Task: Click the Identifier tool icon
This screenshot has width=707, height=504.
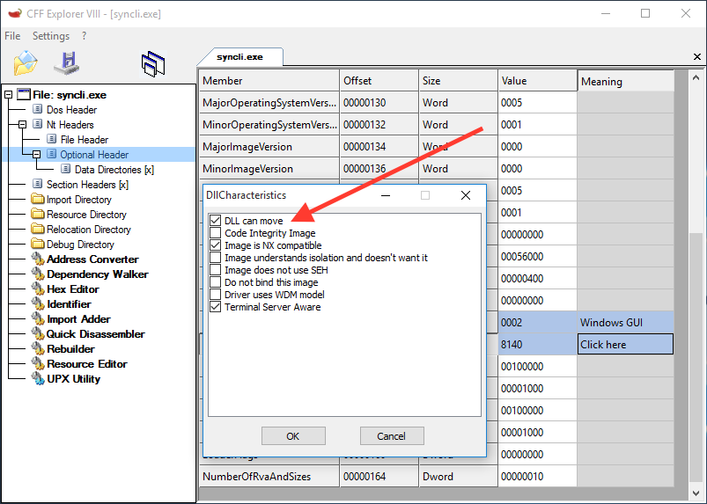Action: point(38,303)
